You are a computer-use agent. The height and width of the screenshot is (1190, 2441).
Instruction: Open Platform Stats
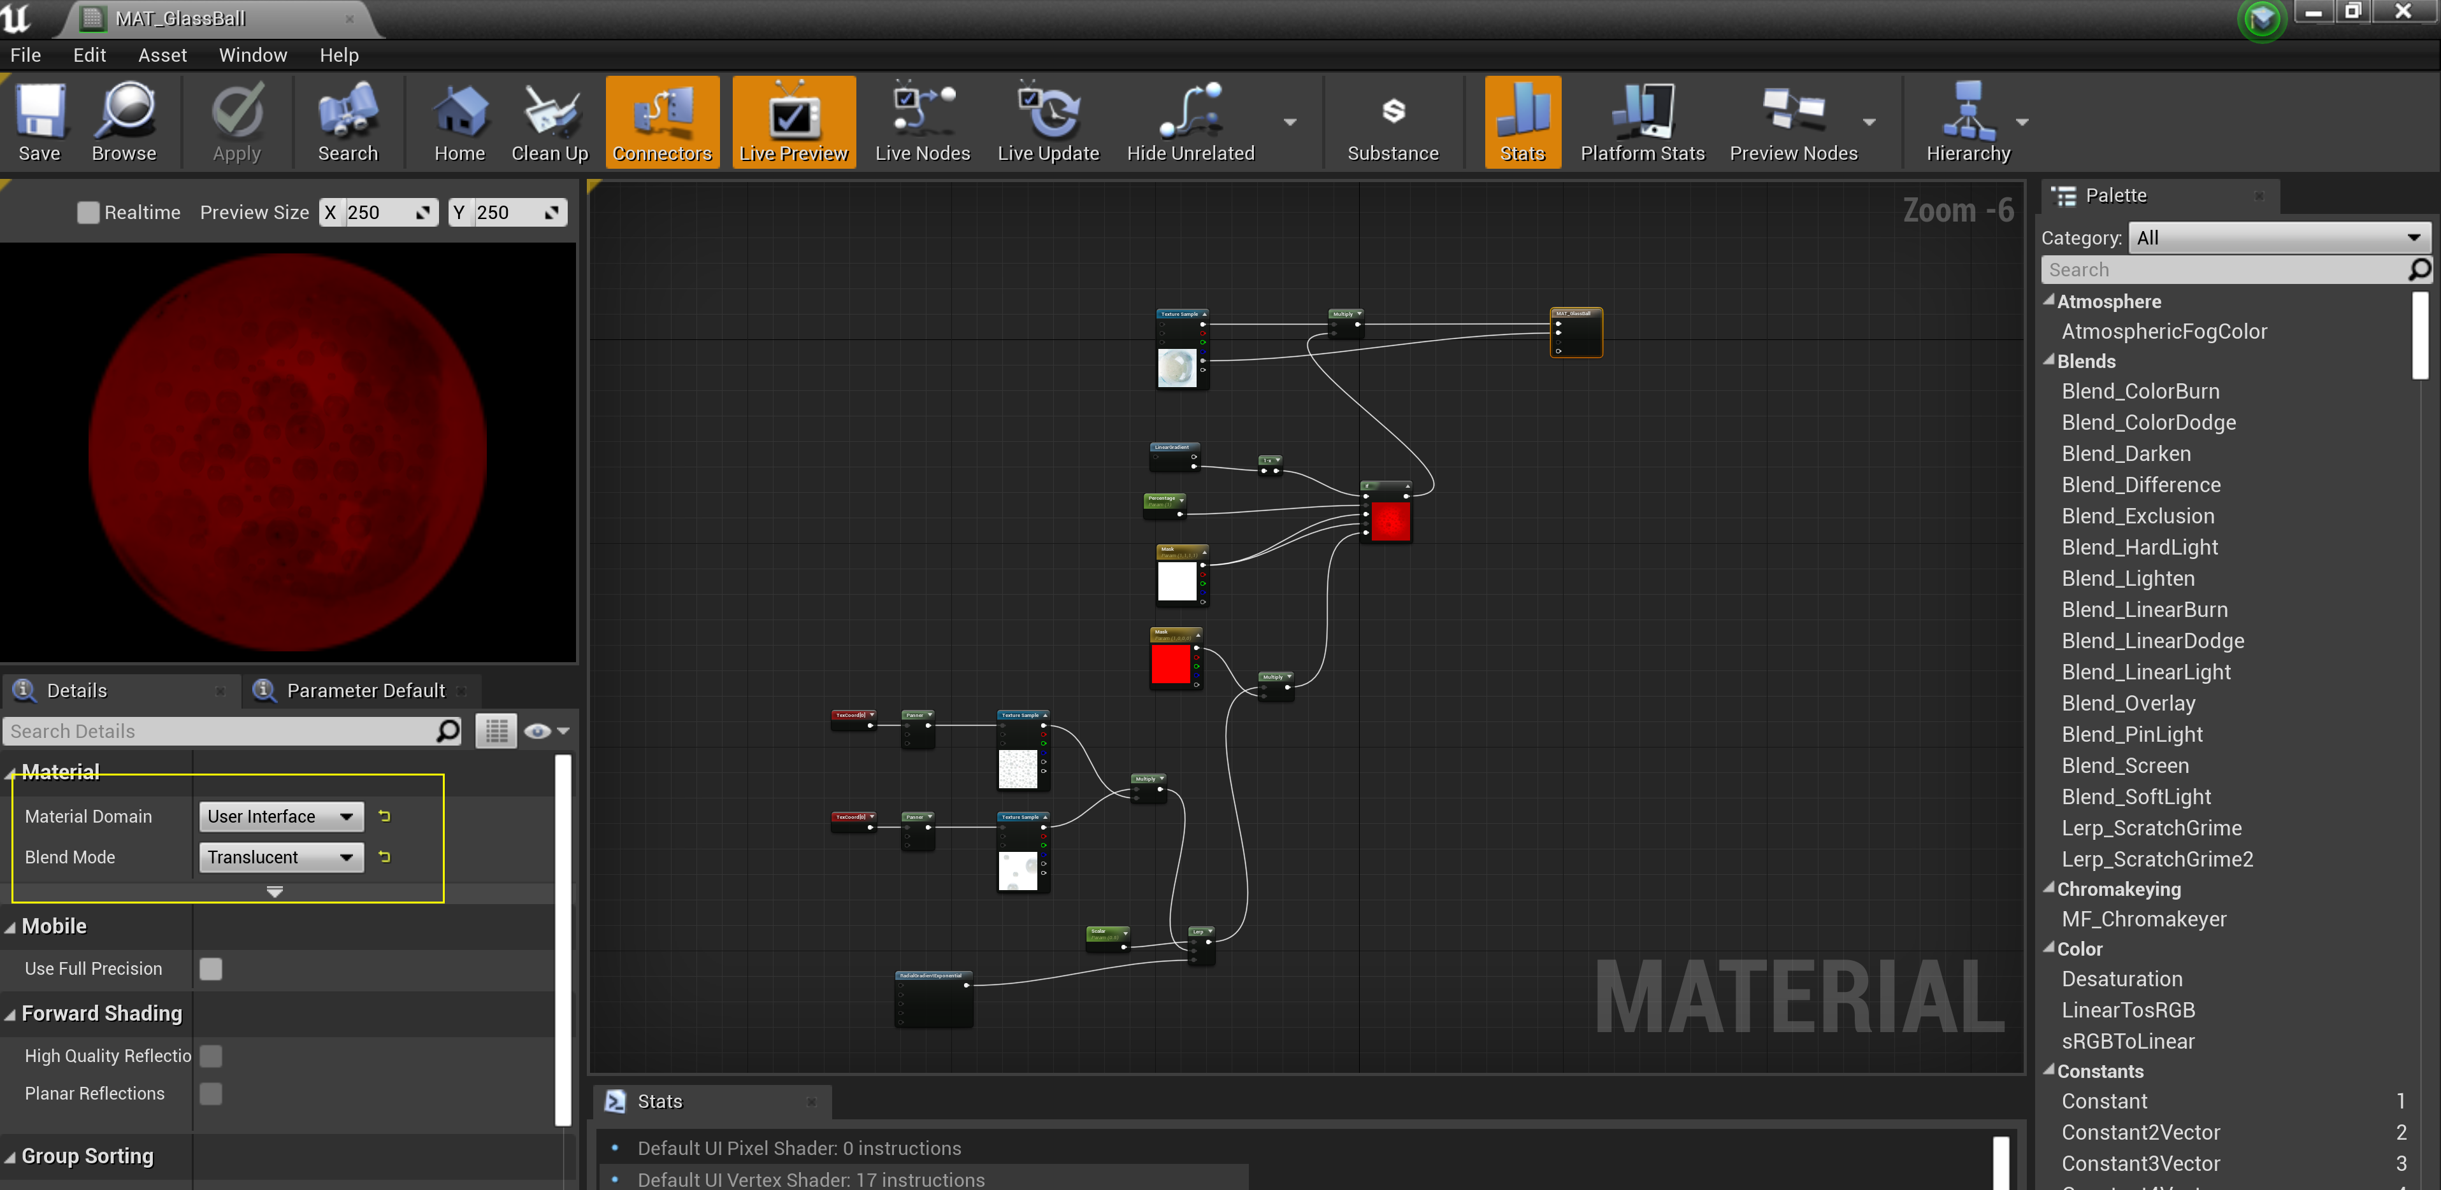click(x=1642, y=121)
